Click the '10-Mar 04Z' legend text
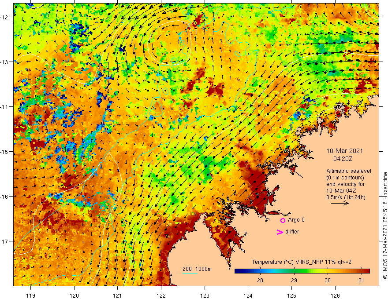The height and width of the screenshot is (299, 388). point(342,191)
